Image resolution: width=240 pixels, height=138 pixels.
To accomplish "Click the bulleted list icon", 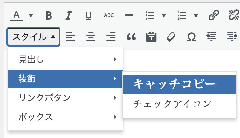I will (149, 15).
